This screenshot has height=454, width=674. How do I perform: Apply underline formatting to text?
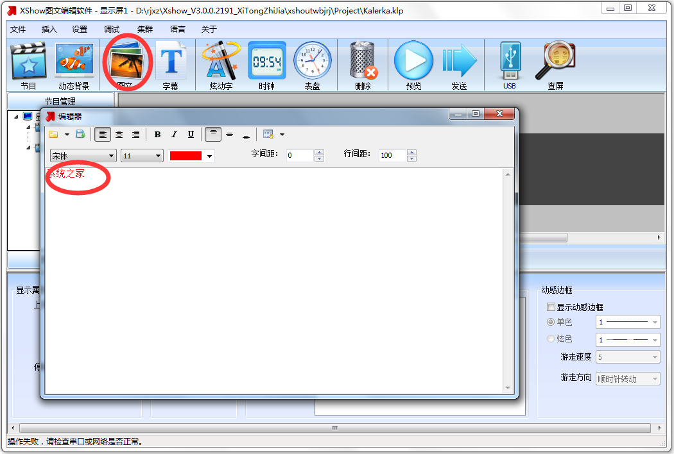click(x=191, y=134)
